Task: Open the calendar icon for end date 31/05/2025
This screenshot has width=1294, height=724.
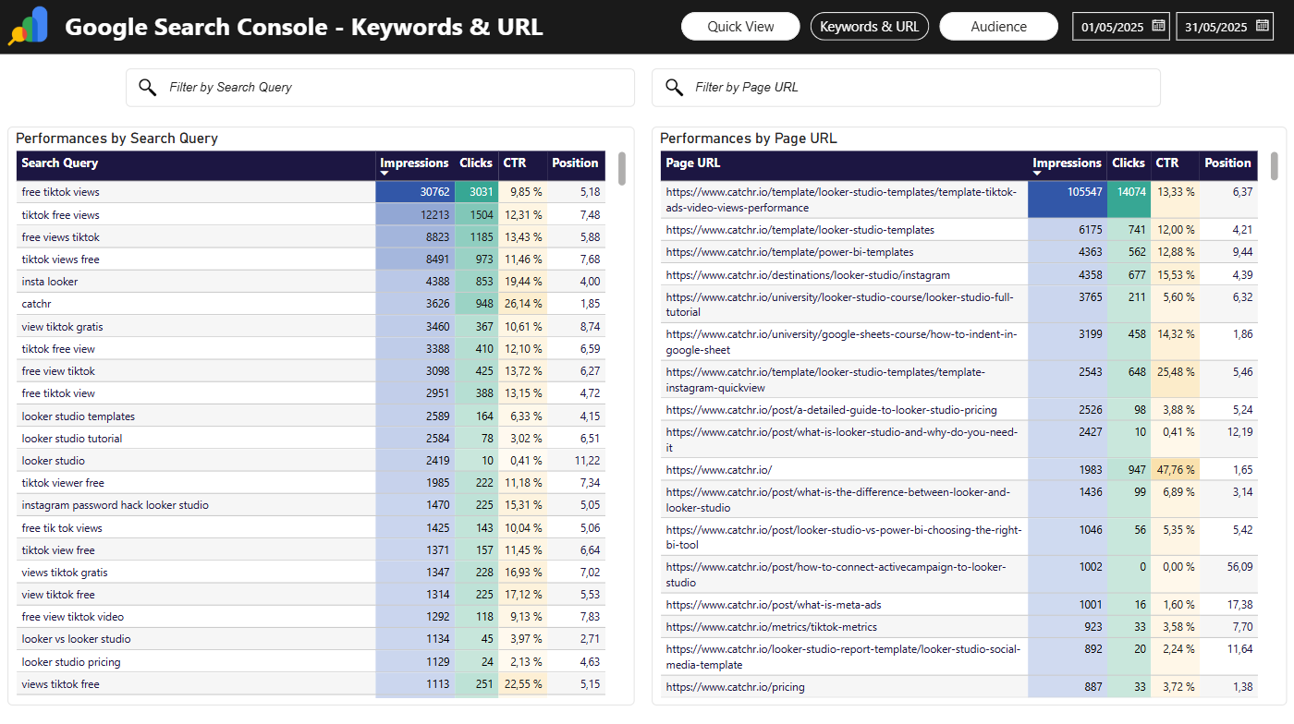Action: [x=1263, y=26]
